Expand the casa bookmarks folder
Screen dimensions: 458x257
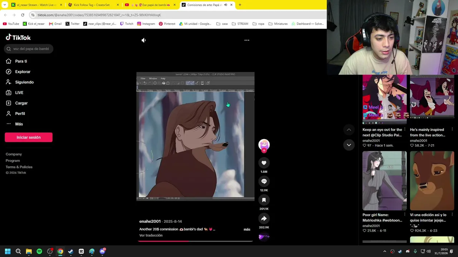pos(222,24)
